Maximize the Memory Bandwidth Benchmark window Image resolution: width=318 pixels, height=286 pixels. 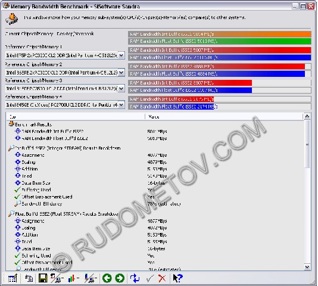303,6
